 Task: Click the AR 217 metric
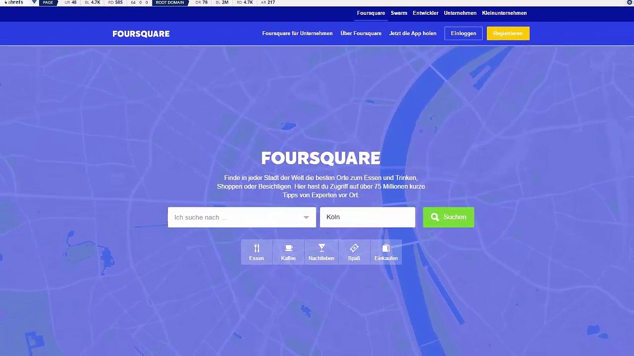pyautogui.click(x=268, y=2)
